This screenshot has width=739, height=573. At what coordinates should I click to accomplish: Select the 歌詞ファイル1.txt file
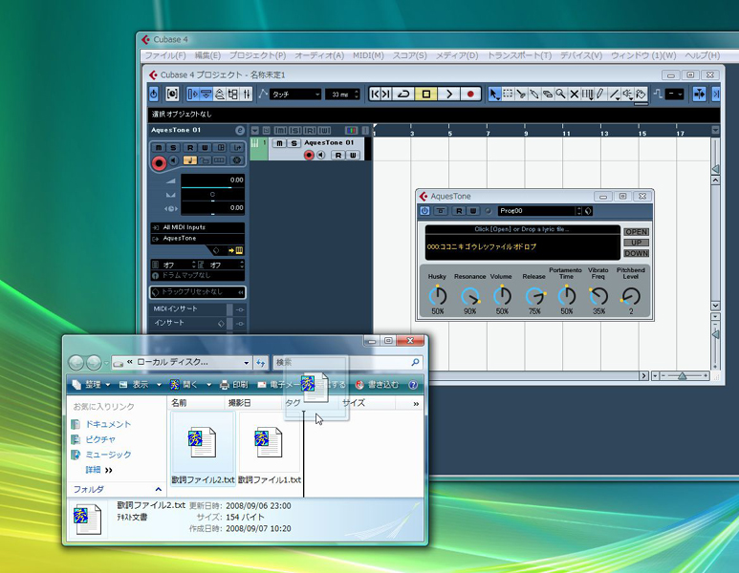[269, 449]
